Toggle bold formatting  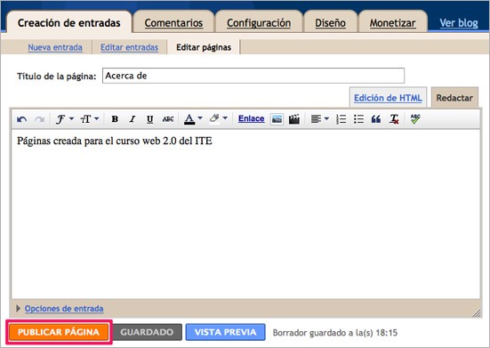pos(115,119)
